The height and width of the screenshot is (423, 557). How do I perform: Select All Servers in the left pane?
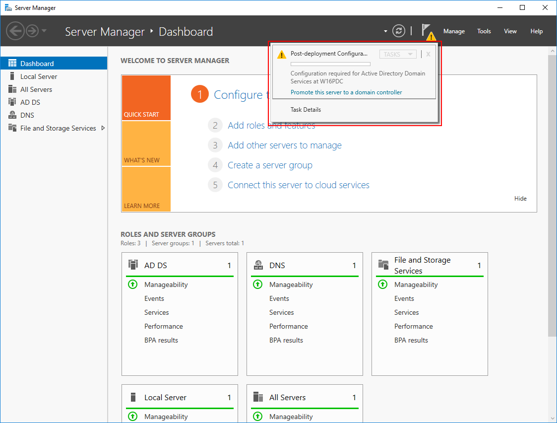(x=54, y=89)
